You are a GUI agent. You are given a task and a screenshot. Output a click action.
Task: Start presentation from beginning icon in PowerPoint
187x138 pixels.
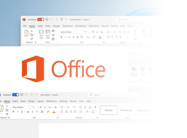point(62,19)
